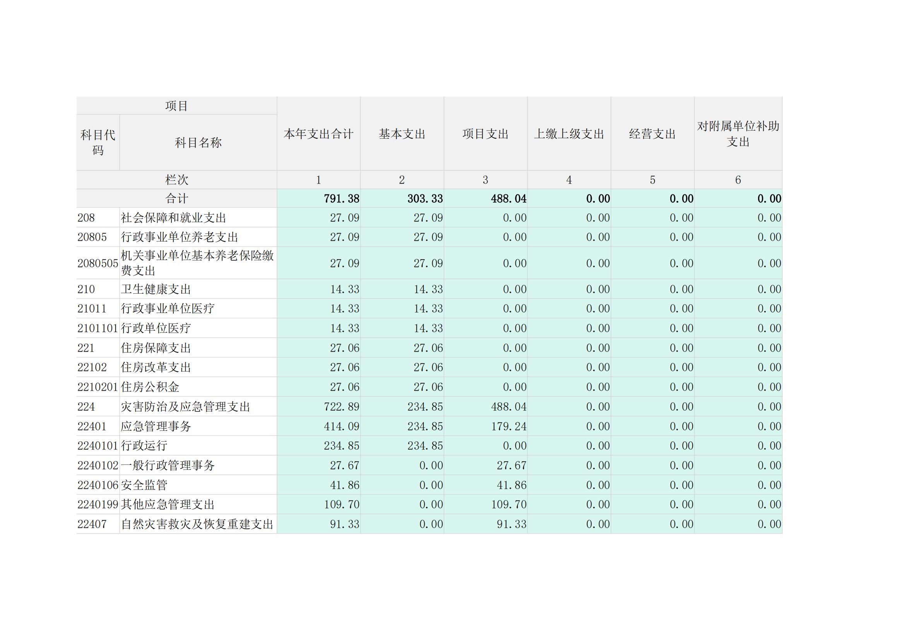
Task: Click the 本年支出合计 value 41.86
Action: tap(344, 485)
